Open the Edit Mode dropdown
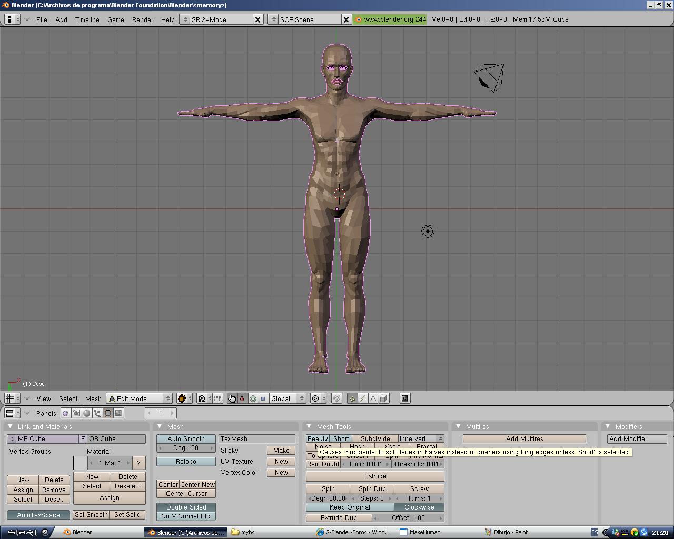 [x=140, y=398]
